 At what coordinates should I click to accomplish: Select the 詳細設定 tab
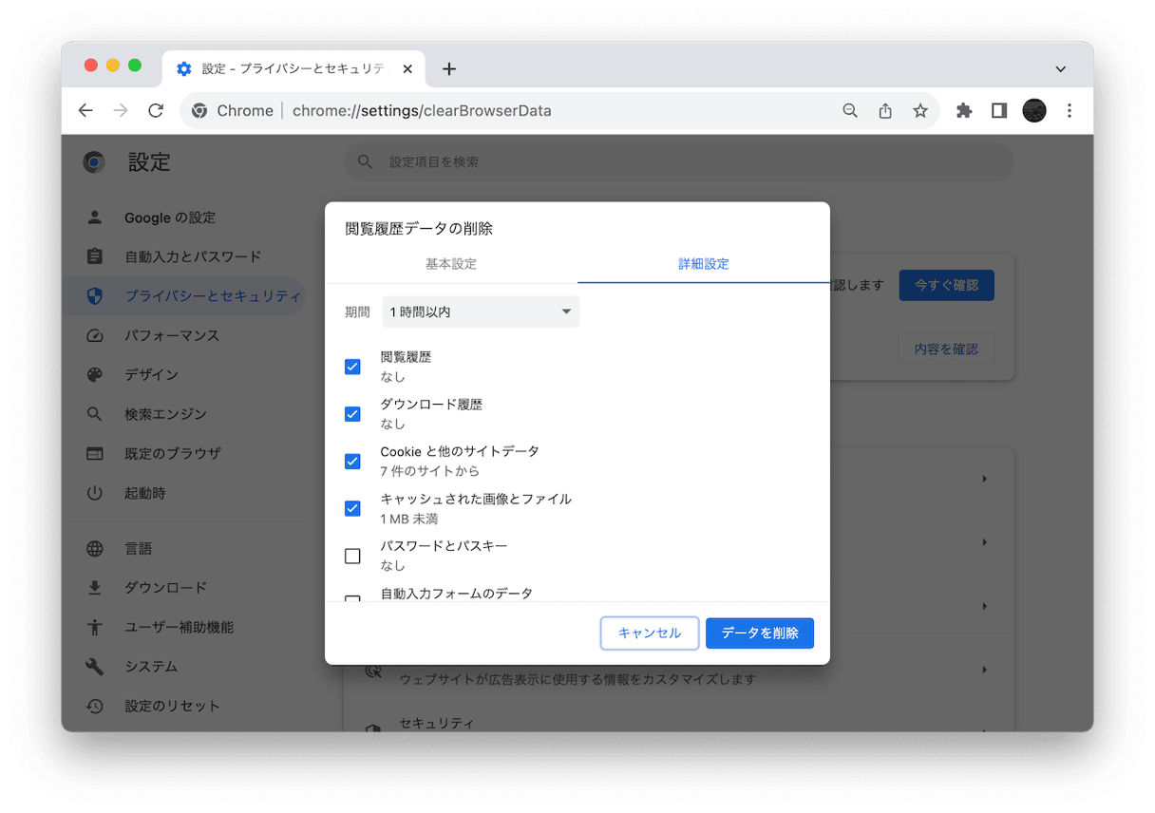click(x=703, y=264)
